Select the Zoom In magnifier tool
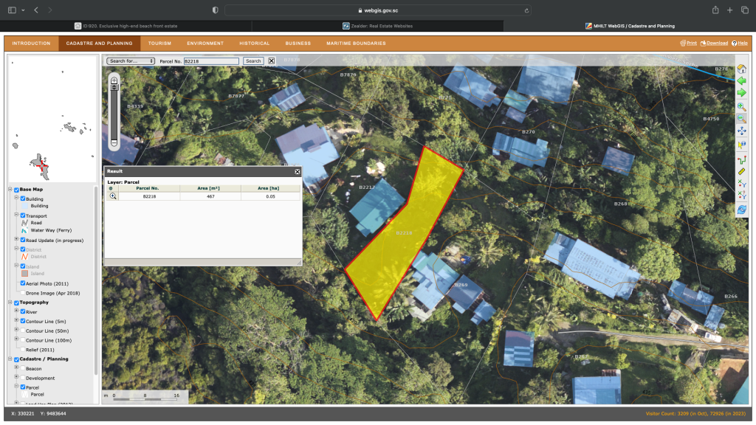 click(x=742, y=106)
